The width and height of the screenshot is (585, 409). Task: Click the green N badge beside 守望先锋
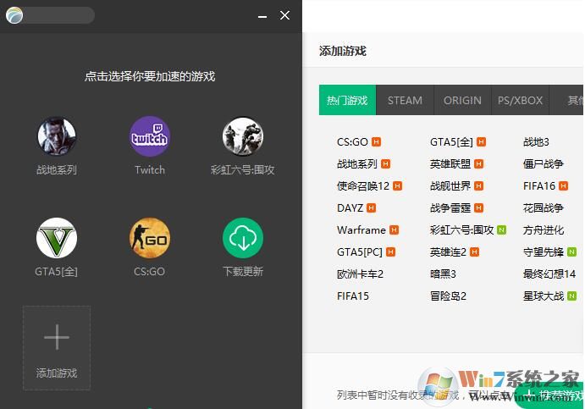[x=571, y=251]
